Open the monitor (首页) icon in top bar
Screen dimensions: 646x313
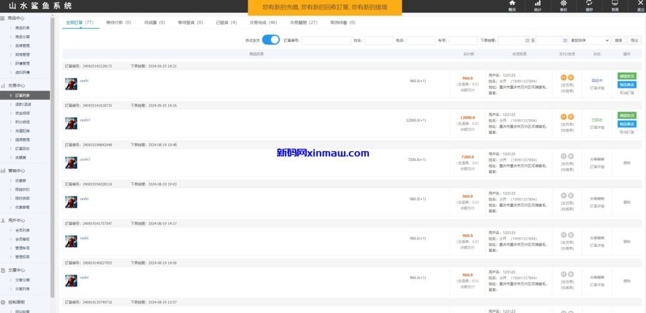tap(614, 4)
